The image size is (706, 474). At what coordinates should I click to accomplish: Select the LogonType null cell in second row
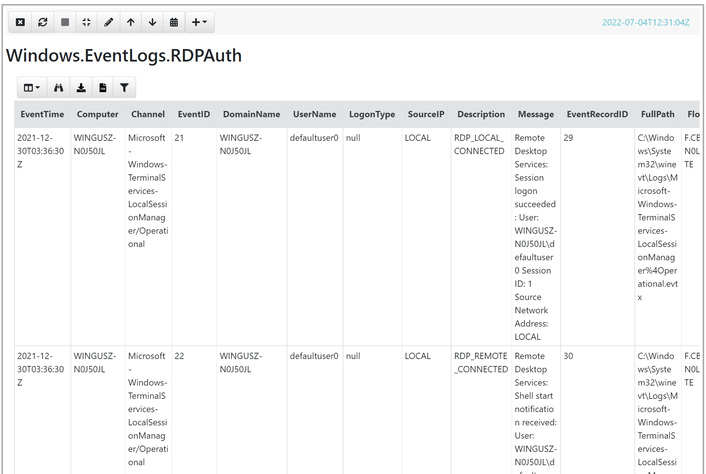pyautogui.click(x=372, y=410)
